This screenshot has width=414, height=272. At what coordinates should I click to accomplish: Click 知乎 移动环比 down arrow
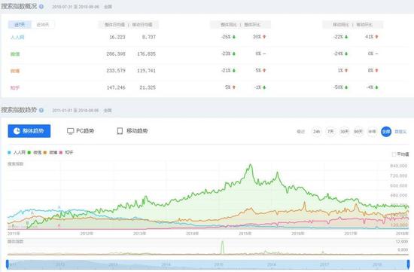[376, 87]
